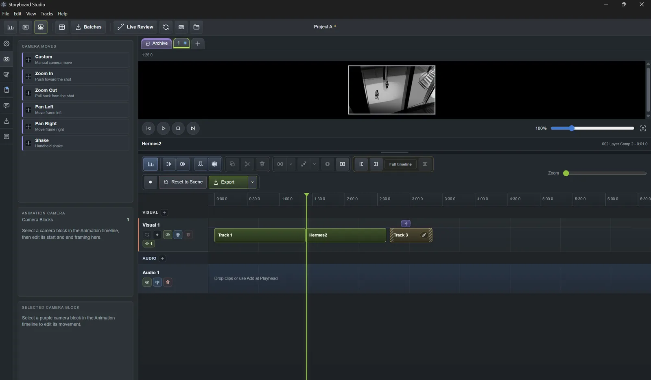Click the Full timeline button

pos(400,164)
